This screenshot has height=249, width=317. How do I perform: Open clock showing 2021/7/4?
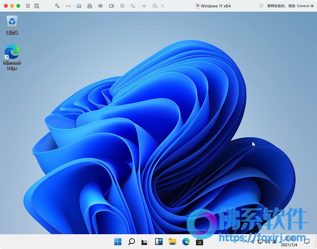(x=289, y=241)
